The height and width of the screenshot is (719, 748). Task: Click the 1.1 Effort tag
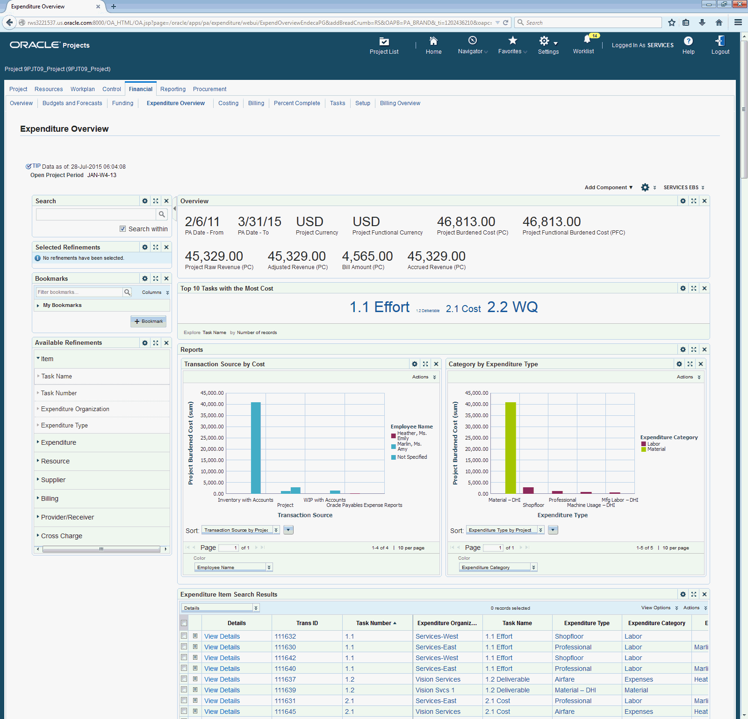(380, 307)
